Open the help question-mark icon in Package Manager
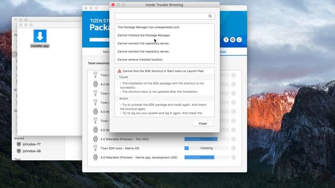This screenshot has height=188, width=335. pos(226,40)
